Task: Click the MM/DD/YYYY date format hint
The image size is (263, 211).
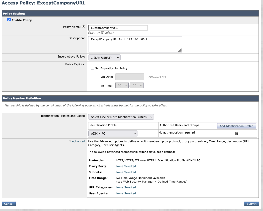Action: [157, 77]
